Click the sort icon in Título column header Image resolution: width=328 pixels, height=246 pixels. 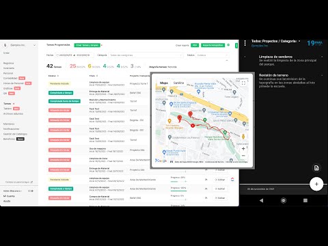coord(97,76)
